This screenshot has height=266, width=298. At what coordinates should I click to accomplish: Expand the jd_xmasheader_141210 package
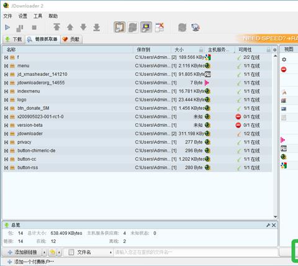[6, 75]
